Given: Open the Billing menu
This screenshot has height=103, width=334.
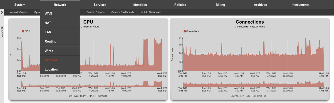Looking at the screenshot, I should point(220,5).
